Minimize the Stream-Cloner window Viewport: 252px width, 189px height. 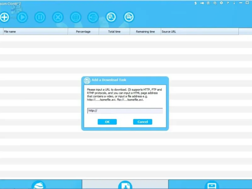[241, 3]
